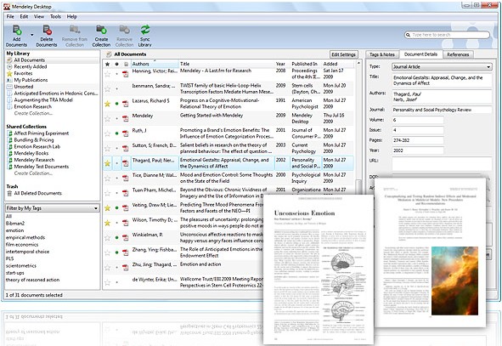Open the Type dropdown showing Journal Article

click(x=442, y=66)
